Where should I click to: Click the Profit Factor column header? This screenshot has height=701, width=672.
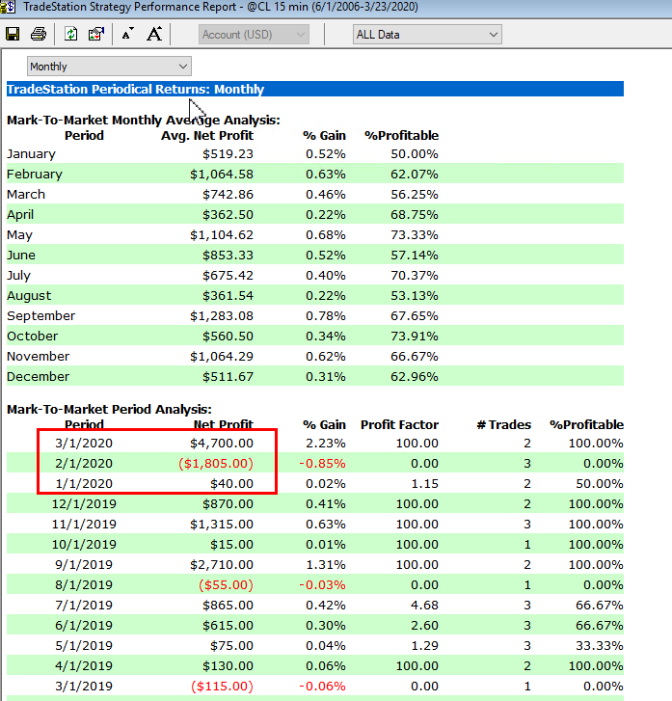[399, 424]
